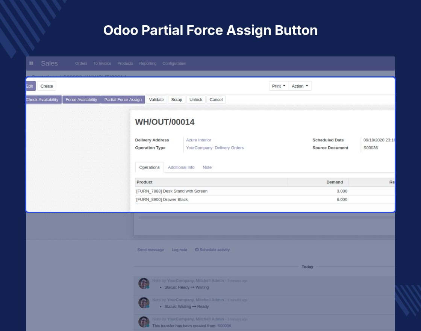The image size is (421, 331).
Task: Click the Create button
Action: (x=47, y=86)
